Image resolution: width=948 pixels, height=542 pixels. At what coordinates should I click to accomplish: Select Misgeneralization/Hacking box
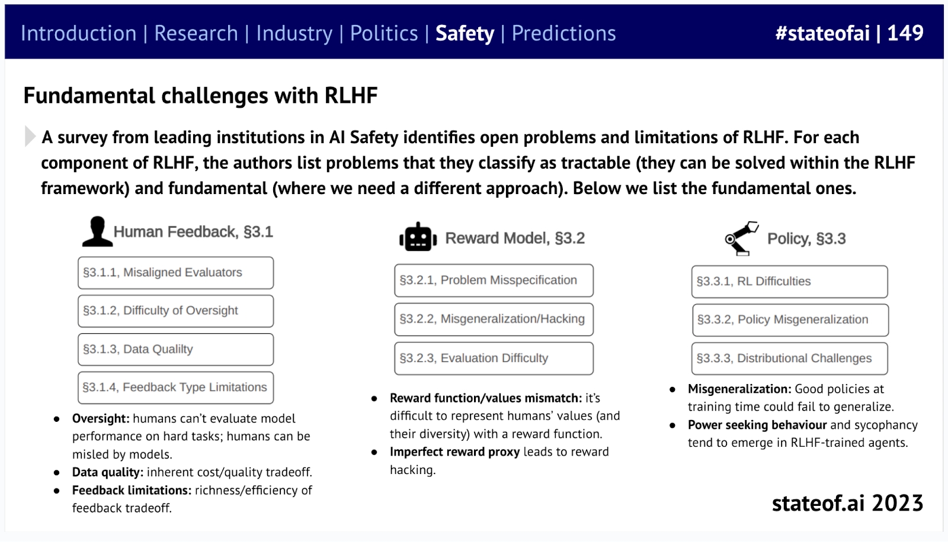(x=494, y=320)
